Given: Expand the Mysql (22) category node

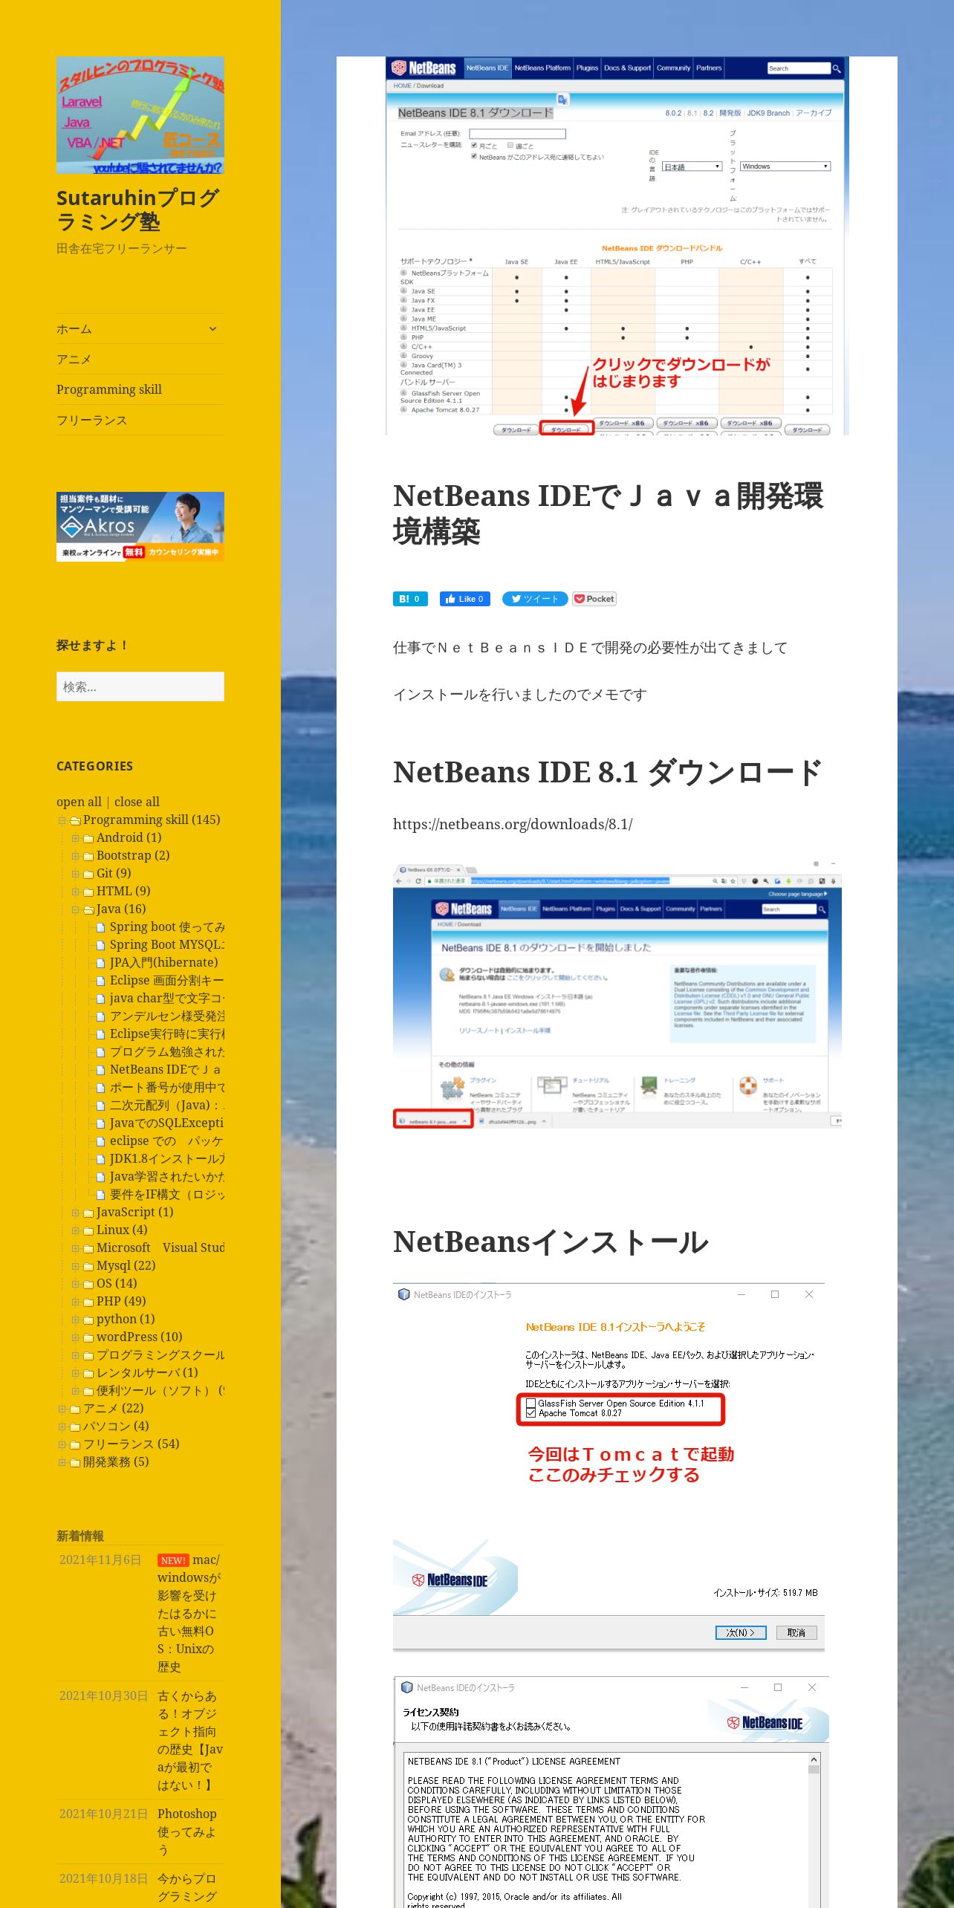Looking at the screenshot, I should tap(75, 1266).
